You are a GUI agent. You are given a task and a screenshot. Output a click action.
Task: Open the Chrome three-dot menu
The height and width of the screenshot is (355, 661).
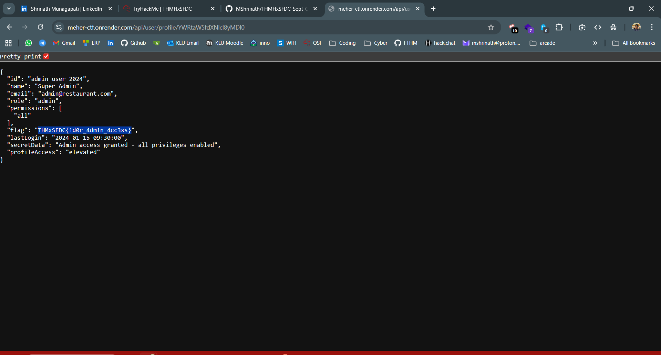pos(652,27)
